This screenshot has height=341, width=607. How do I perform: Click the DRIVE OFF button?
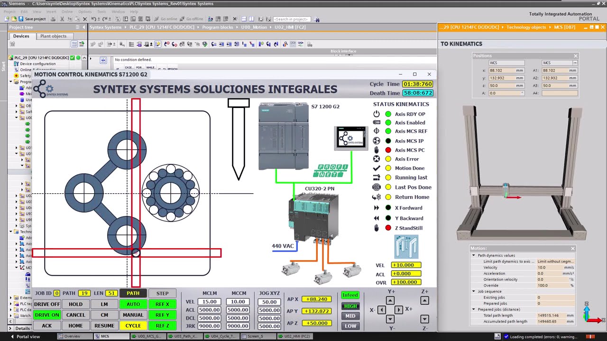point(47,304)
